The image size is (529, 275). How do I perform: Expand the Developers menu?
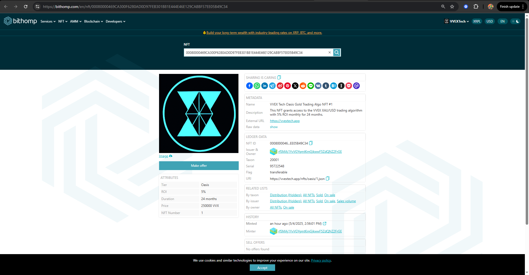point(116,21)
